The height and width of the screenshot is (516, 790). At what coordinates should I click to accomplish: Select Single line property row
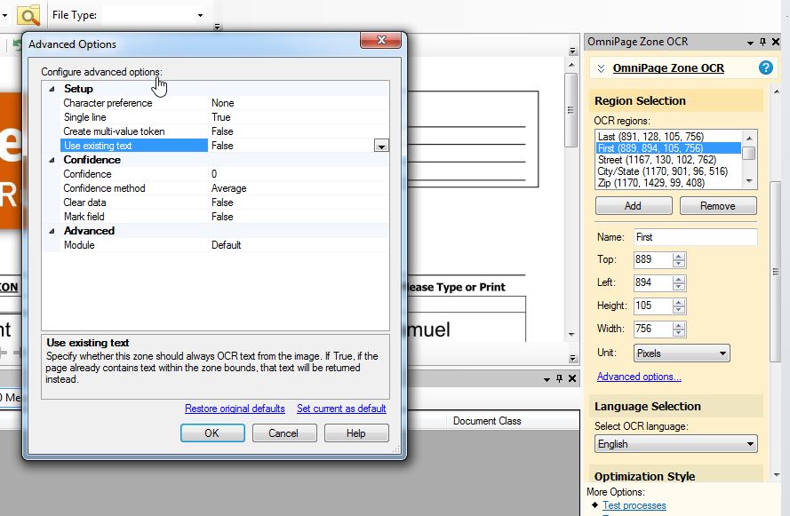point(225,117)
